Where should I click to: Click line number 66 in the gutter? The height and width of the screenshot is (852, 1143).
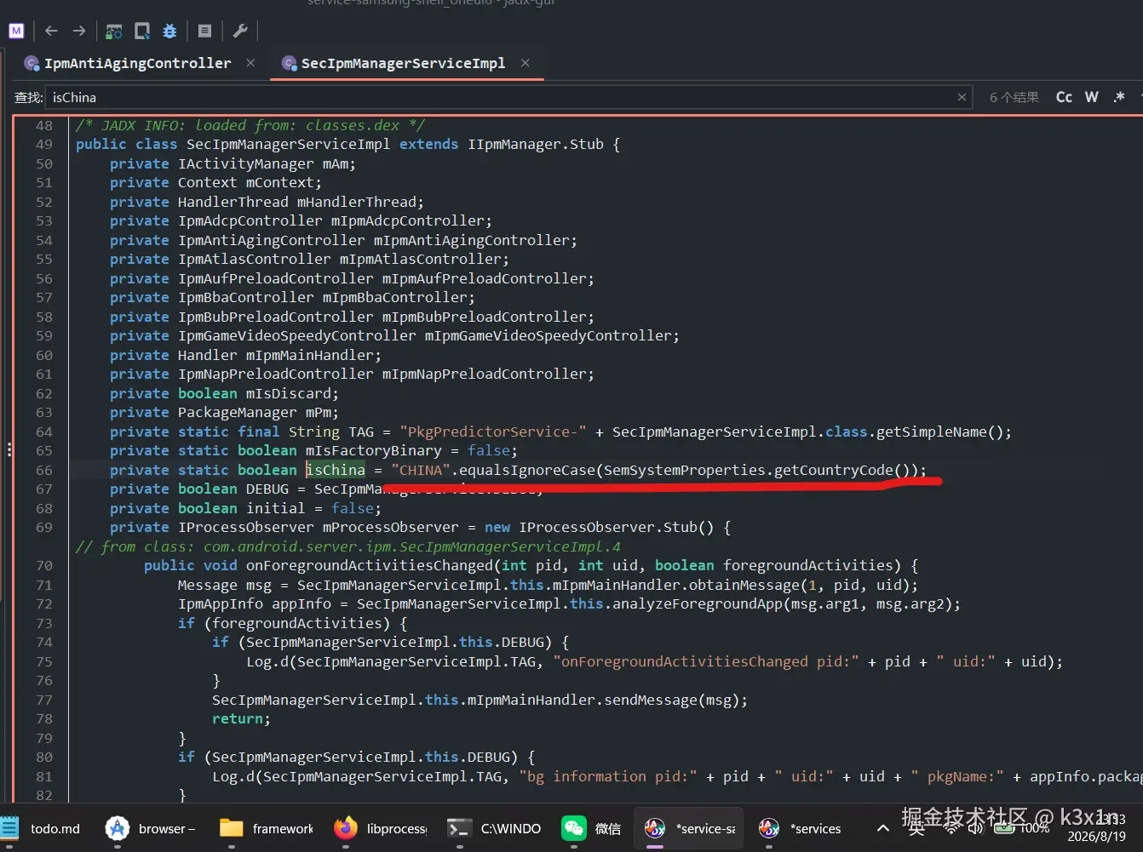click(44, 470)
